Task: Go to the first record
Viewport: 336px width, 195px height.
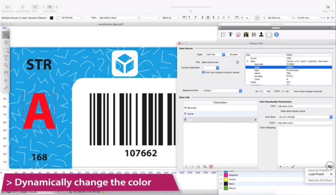Action: point(257,91)
